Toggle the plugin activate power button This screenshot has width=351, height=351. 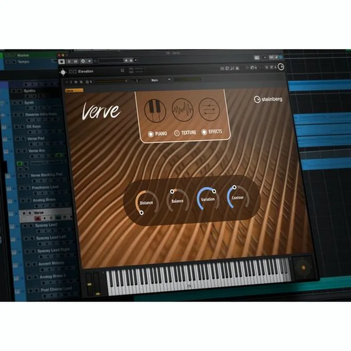(61, 61)
